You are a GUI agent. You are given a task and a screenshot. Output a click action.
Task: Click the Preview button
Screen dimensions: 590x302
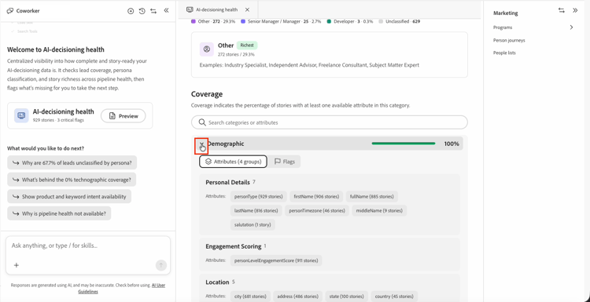pyautogui.click(x=123, y=116)
